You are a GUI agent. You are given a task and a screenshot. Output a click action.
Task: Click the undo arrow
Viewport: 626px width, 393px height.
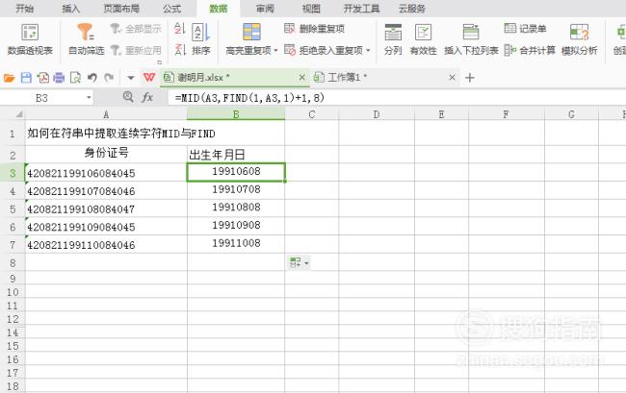[x=92, y=78]
